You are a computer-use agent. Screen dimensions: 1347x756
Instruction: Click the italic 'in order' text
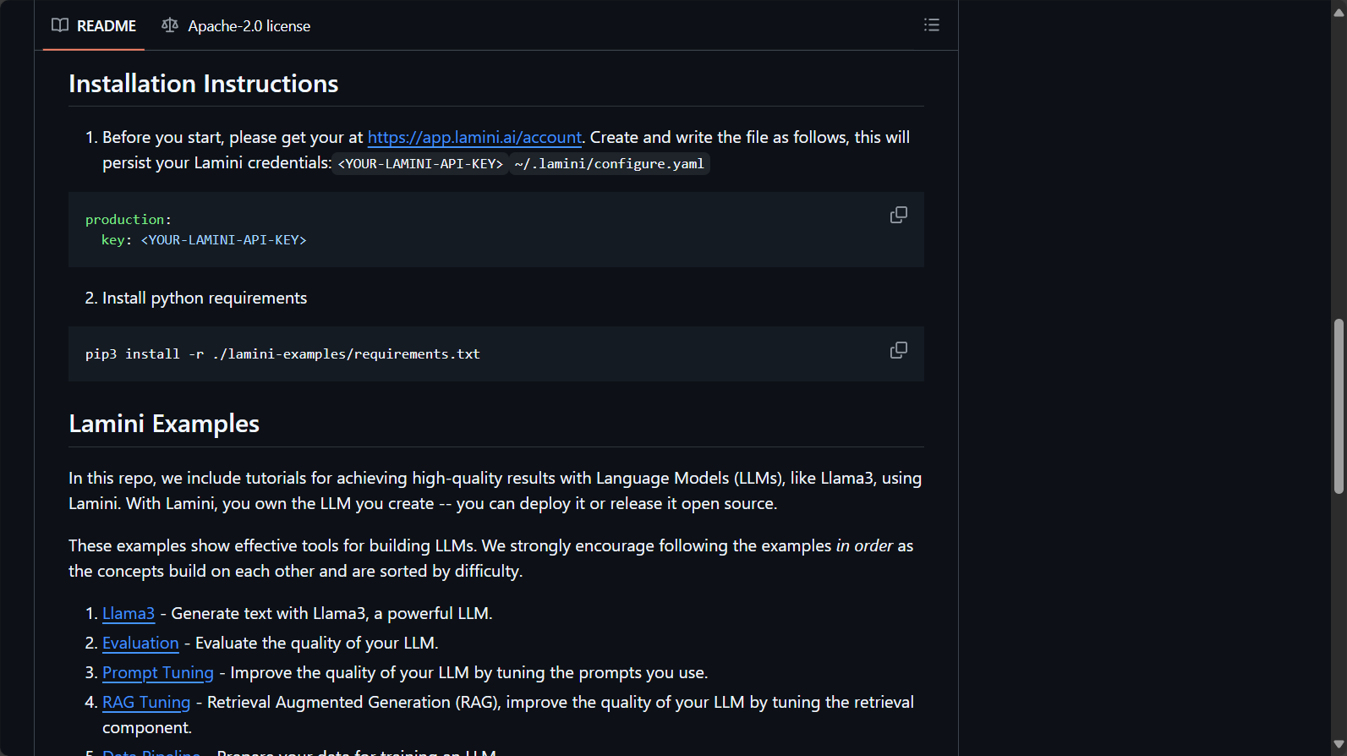click(864, 545)
